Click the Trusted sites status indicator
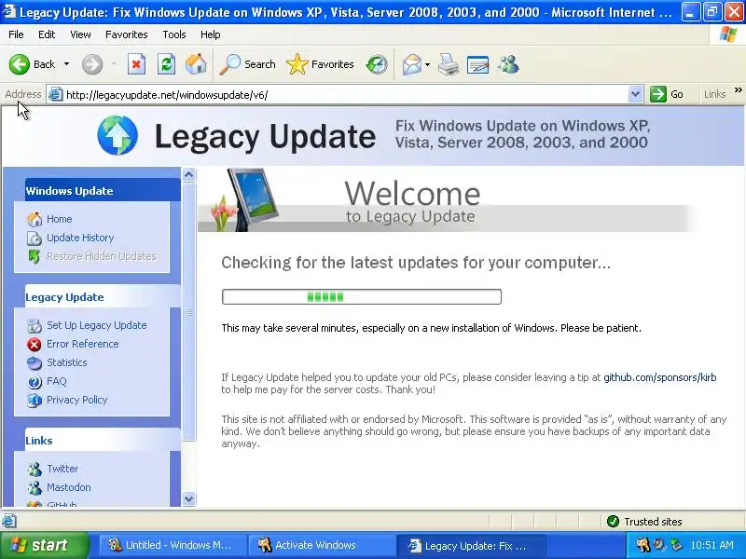 tap(644, 522)
